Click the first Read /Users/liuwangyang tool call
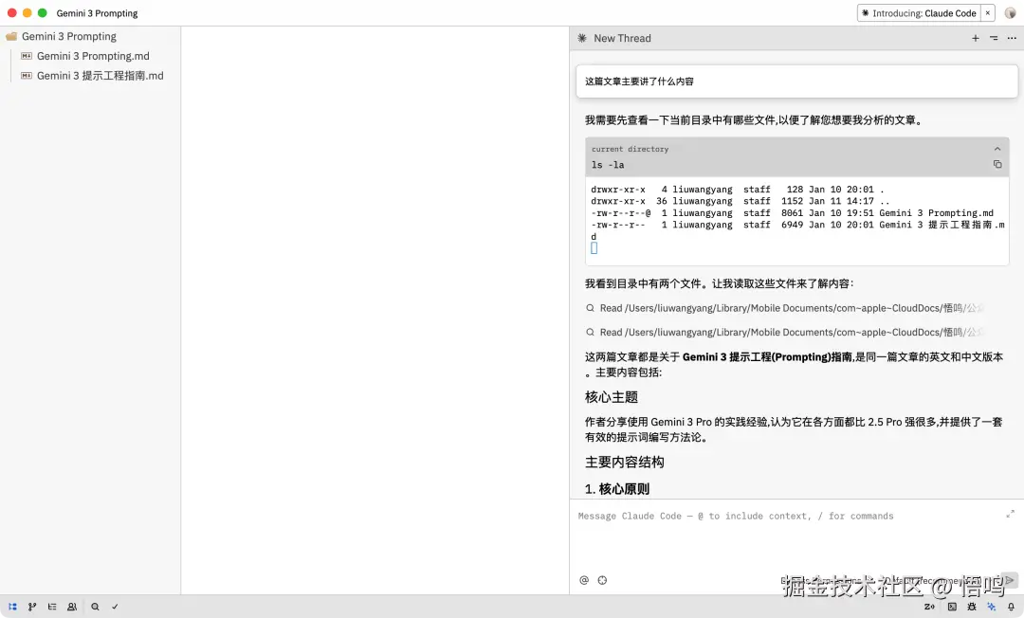 [x=784, y=308]
